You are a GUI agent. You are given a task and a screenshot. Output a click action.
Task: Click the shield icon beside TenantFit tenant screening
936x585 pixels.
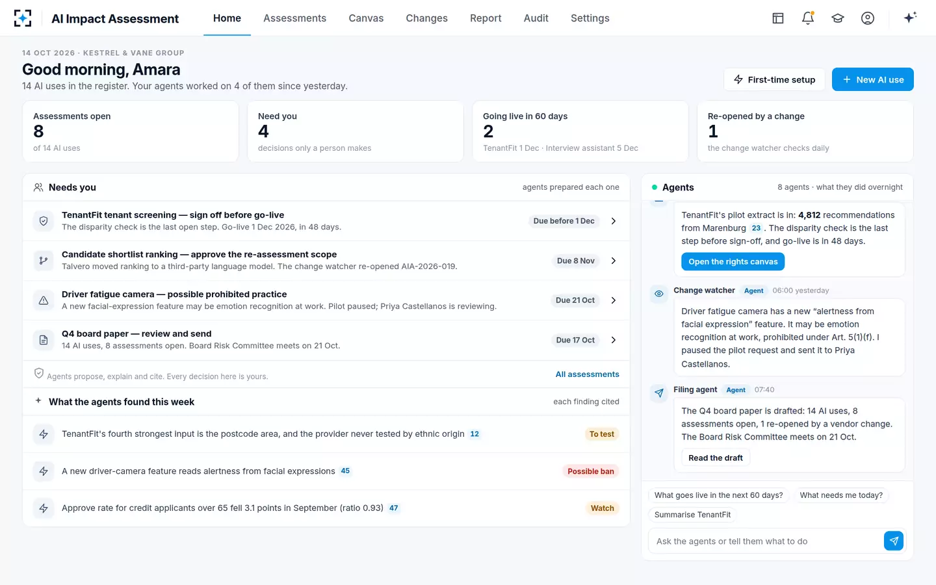[44, 221]
